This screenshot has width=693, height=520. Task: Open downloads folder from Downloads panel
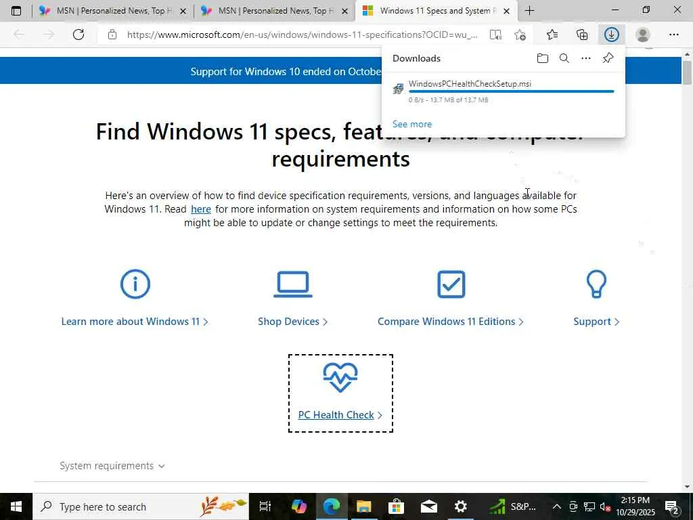tap(542, 58)
